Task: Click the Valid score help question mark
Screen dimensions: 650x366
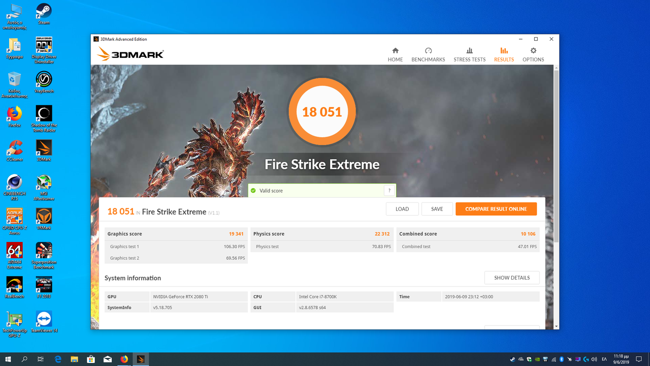Action: [x=389, y=191]
